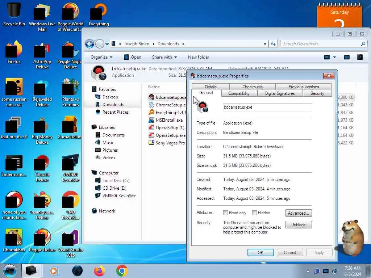Open the Digital Signatures tab
The image size is (371, 278).
(280, 93)
